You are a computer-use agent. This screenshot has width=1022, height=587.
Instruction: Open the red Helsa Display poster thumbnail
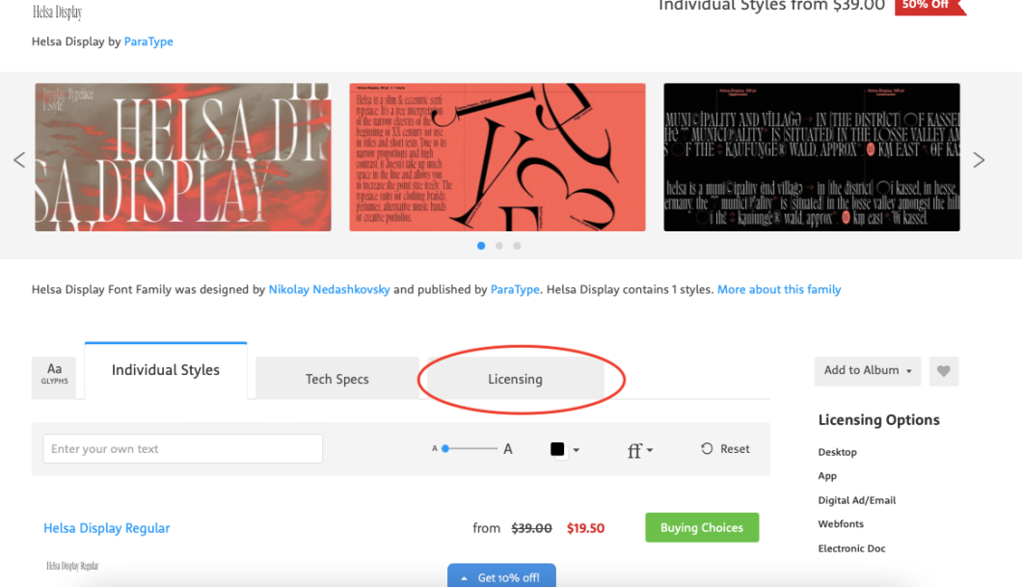[183, 157]
